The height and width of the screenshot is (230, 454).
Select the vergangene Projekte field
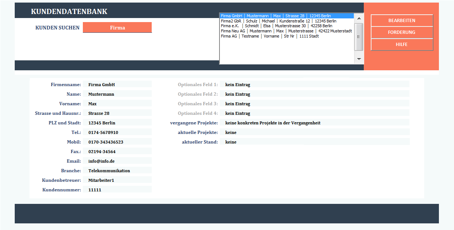point(314,123)
